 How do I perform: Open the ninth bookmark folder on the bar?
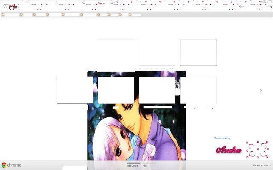pos(124,14)
